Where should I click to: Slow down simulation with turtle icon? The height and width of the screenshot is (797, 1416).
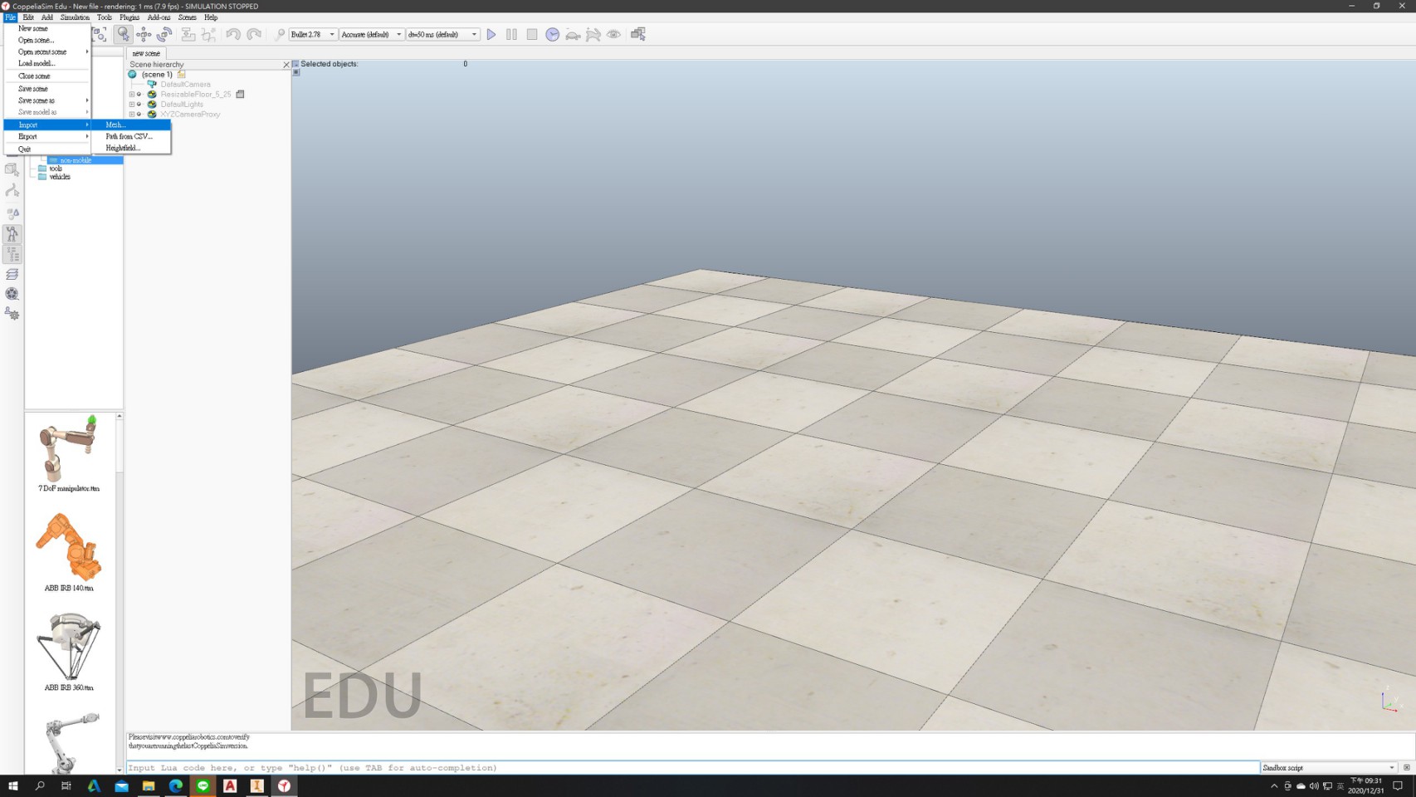pyautogui.click(x=573, y=34)
